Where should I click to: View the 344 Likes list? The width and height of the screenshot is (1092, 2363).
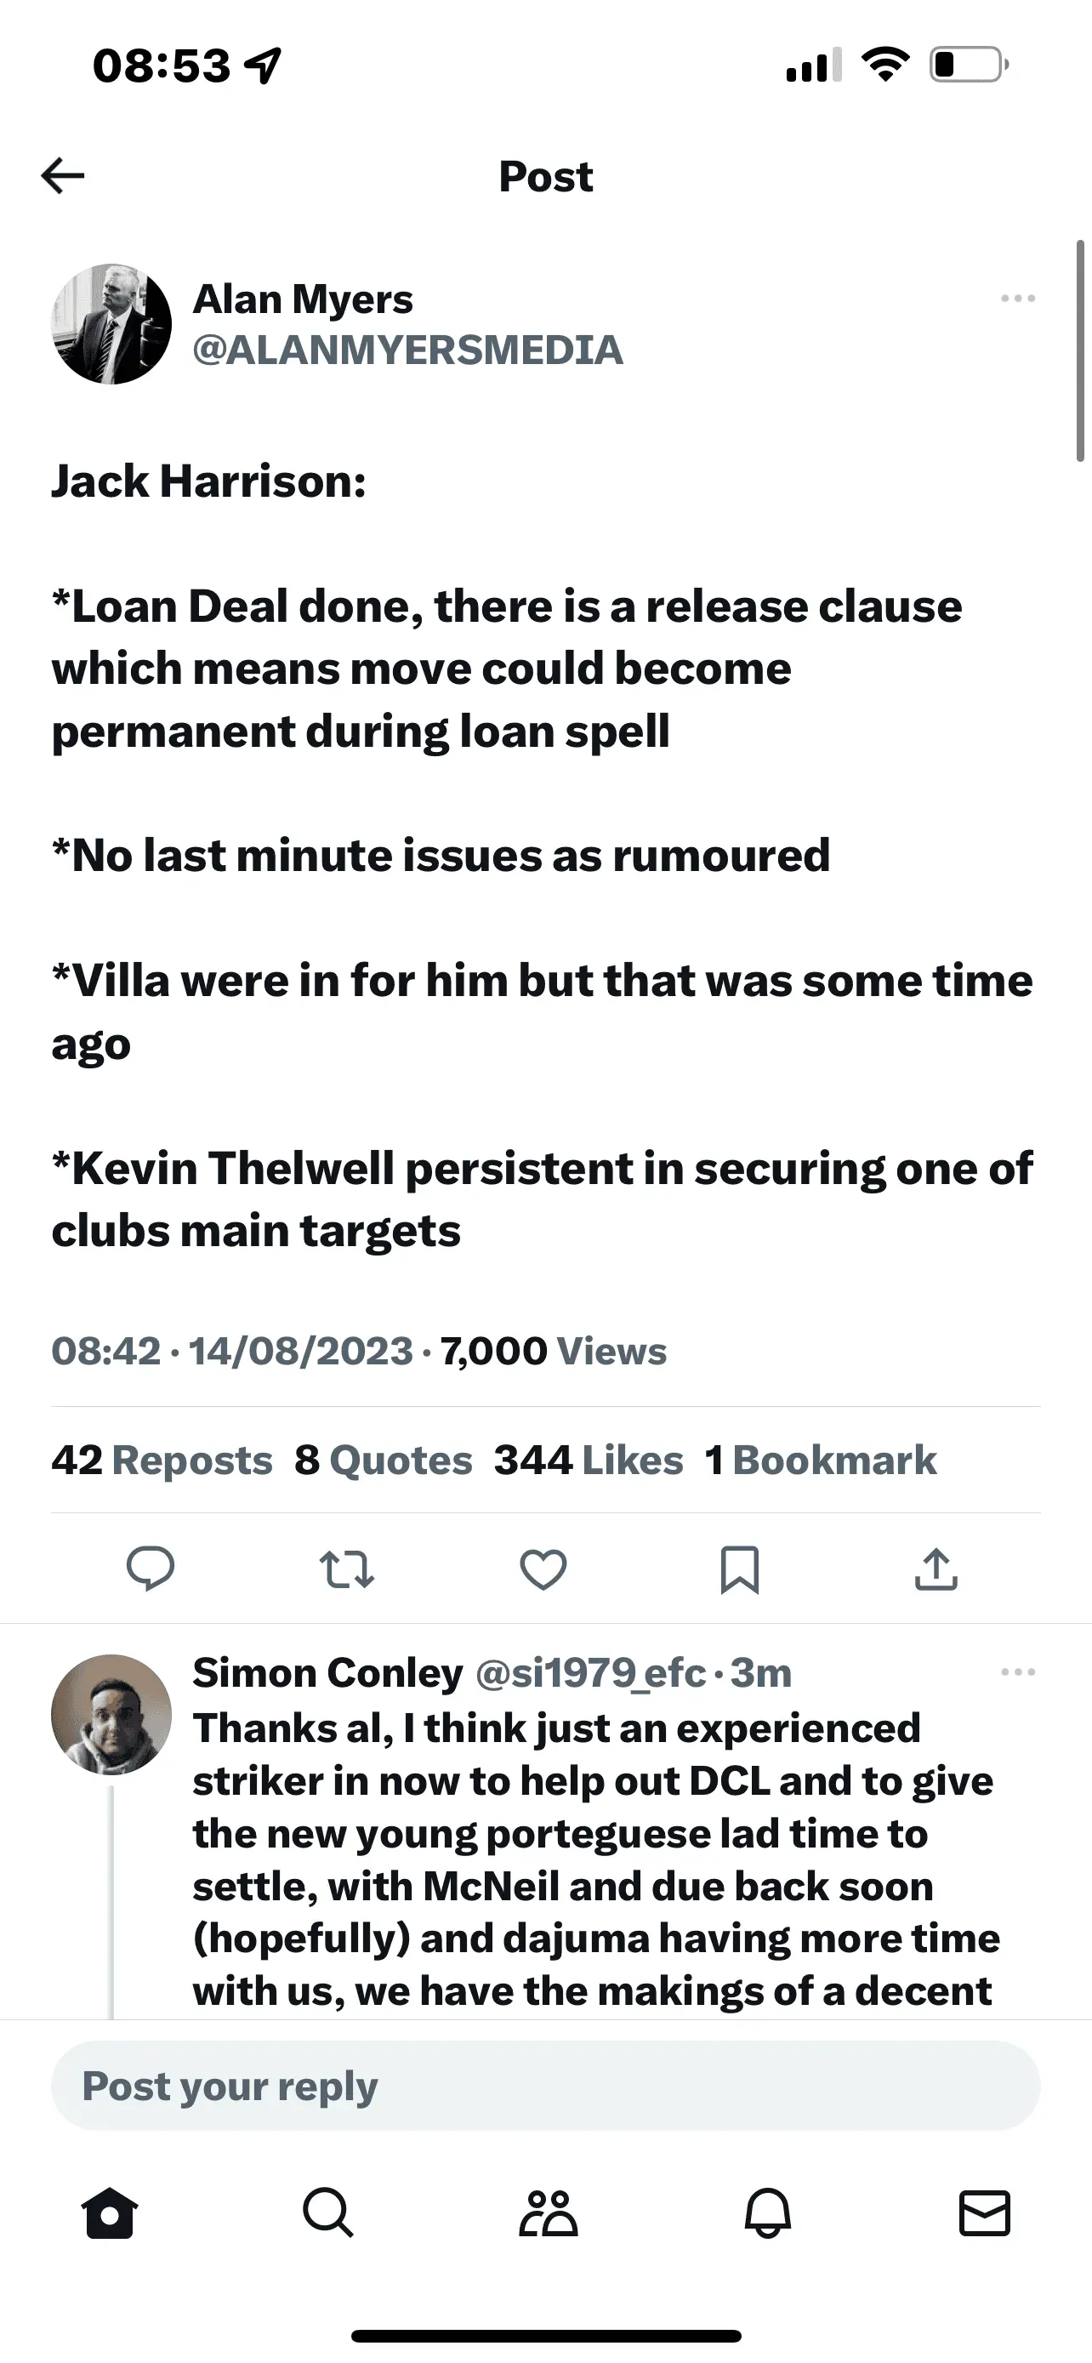588,1460
